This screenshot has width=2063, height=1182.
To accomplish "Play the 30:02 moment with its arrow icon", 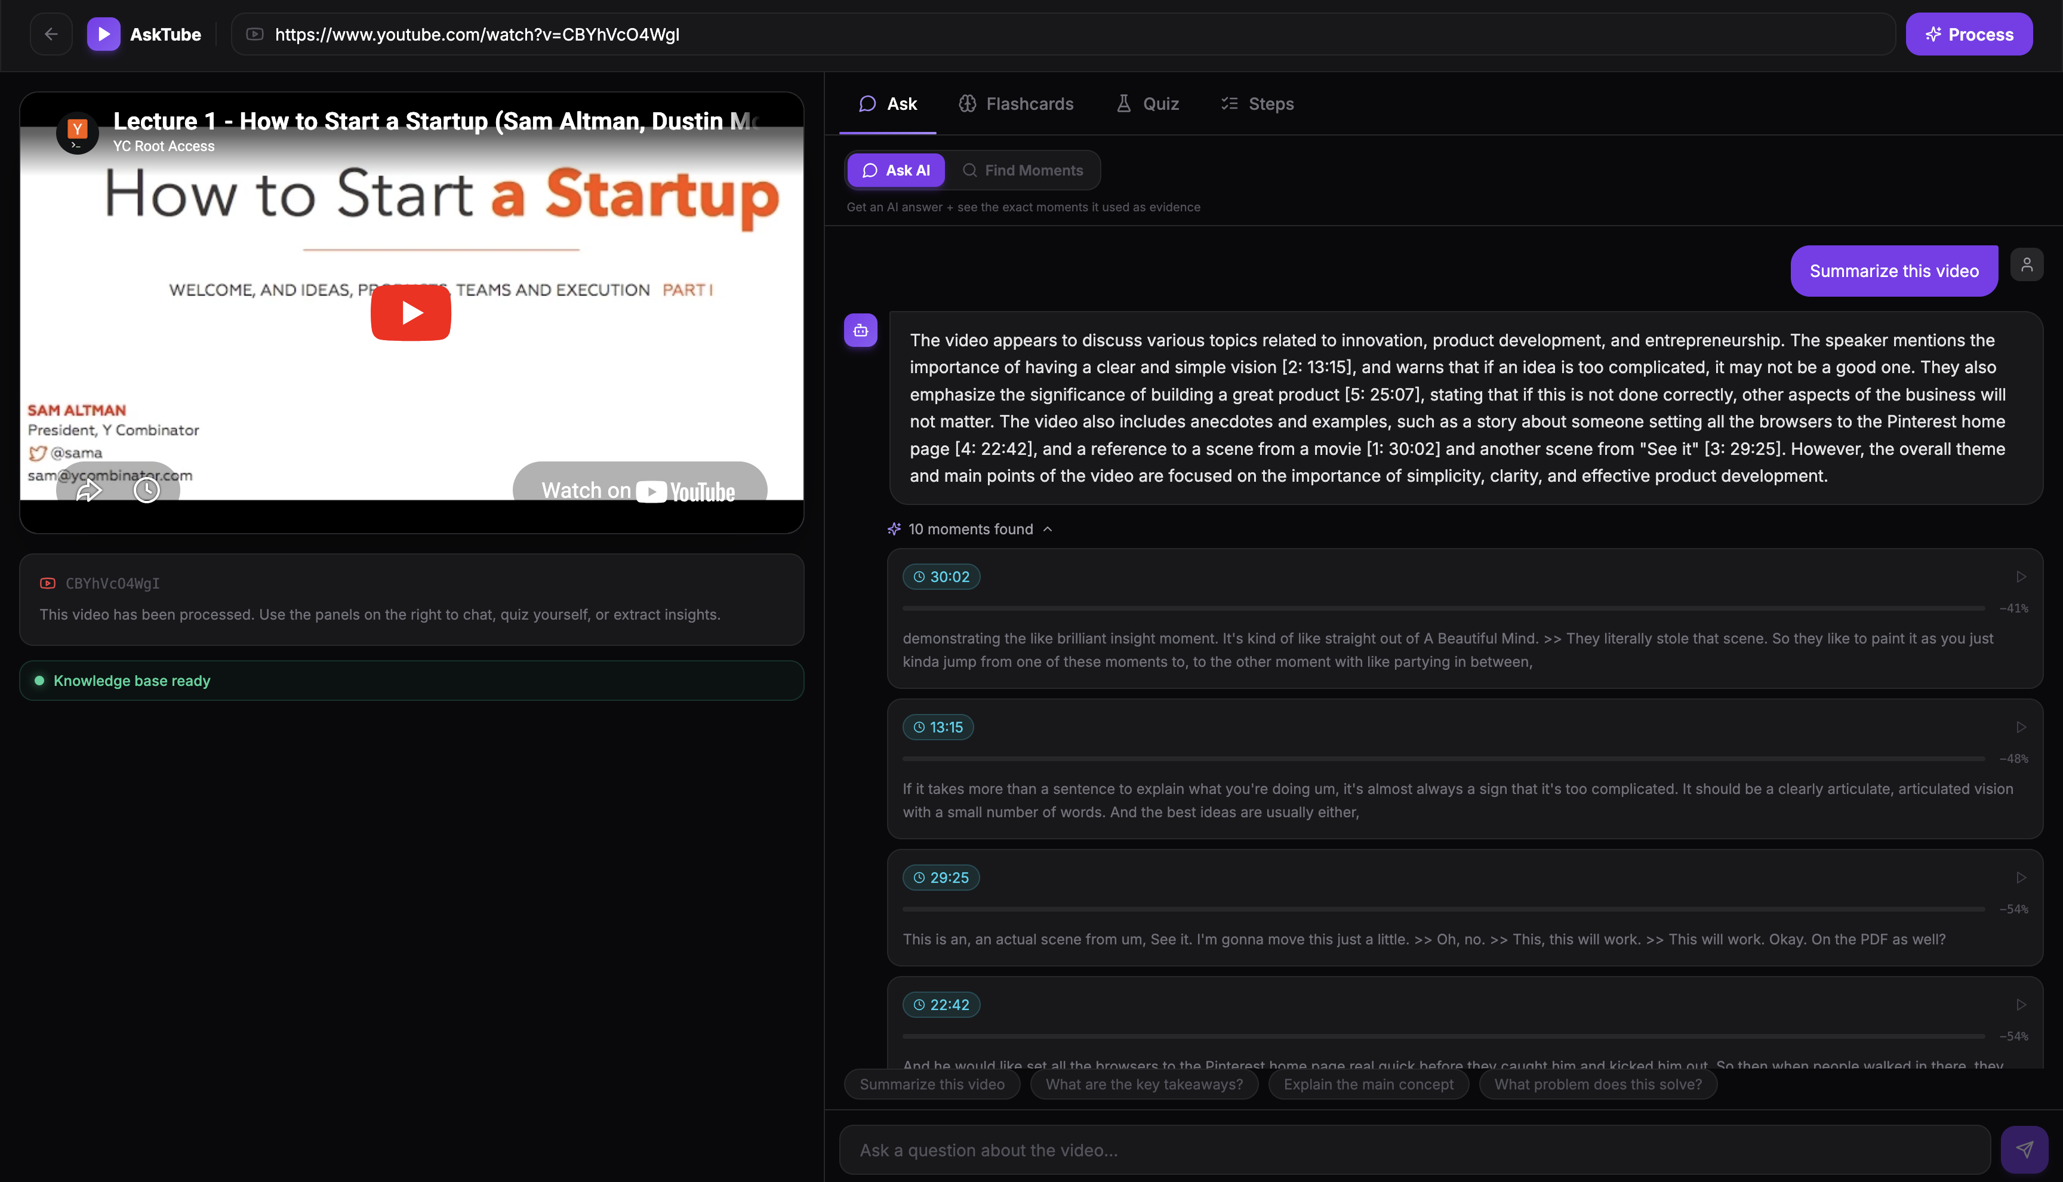I will [2021, 577].
